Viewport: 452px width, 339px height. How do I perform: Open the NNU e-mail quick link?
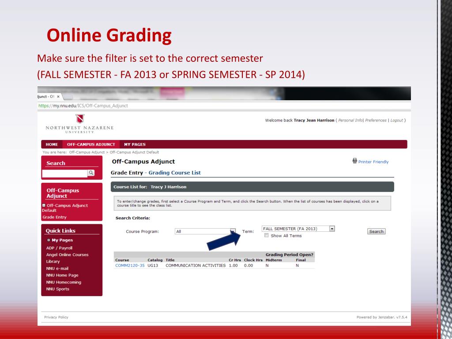coord(57,268)
